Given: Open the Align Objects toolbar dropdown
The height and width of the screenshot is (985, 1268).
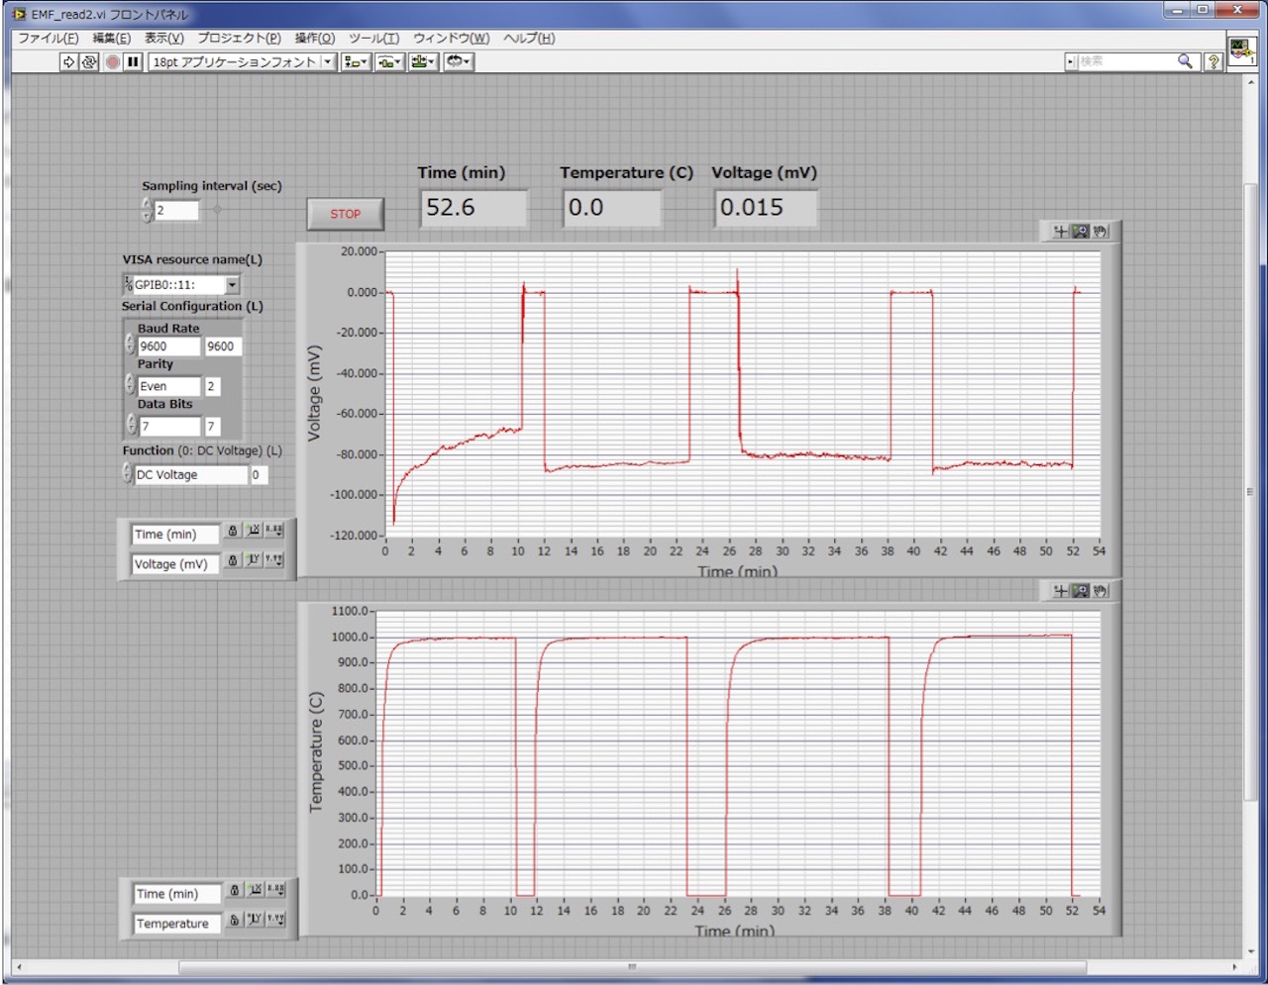Looking at the screenshot, I should pos(355,61).
